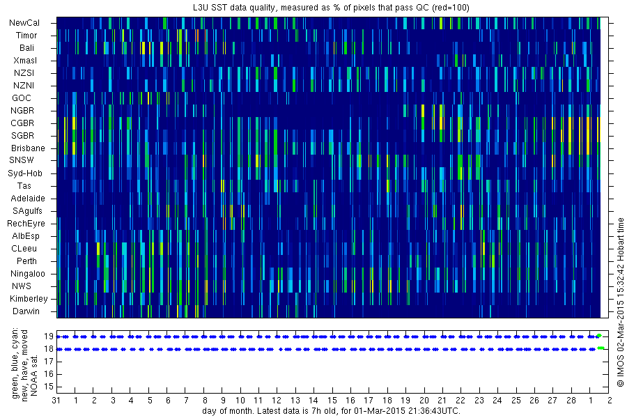Select day 9 on the time axis

[x=223, y=401]
